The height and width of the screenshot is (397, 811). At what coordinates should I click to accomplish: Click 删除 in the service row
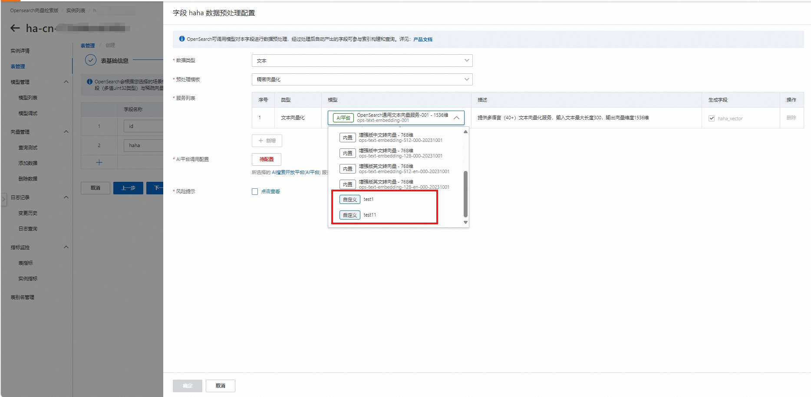pyautogui.click(x=791, y=118)
